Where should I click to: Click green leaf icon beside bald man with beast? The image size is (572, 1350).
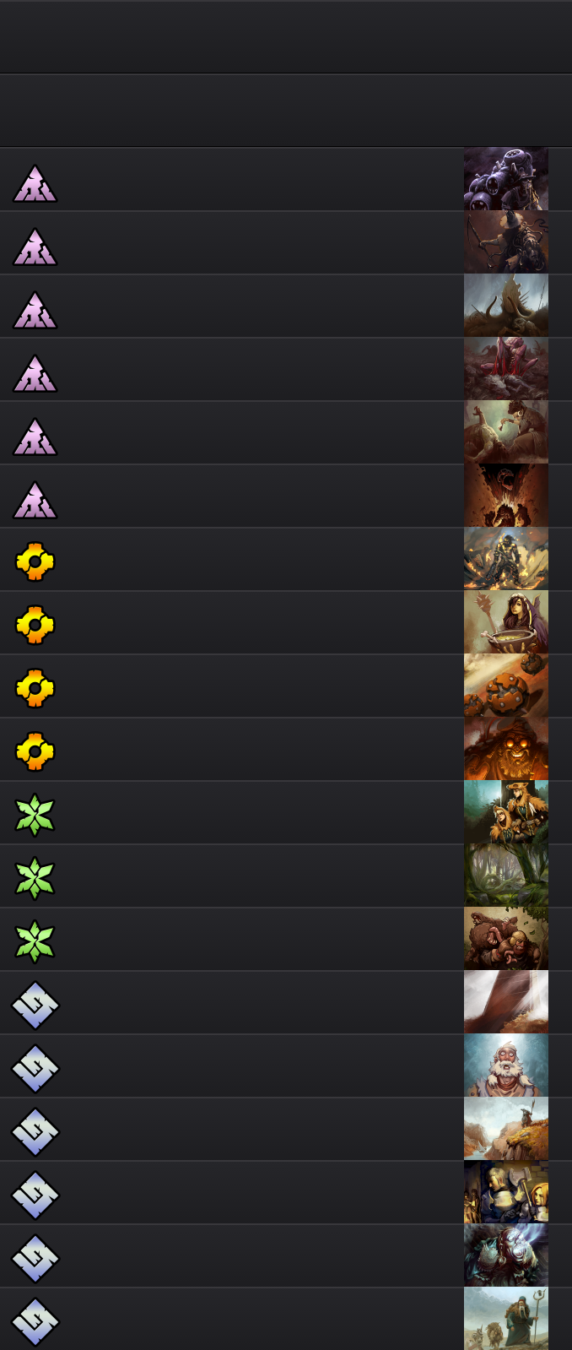35,941
